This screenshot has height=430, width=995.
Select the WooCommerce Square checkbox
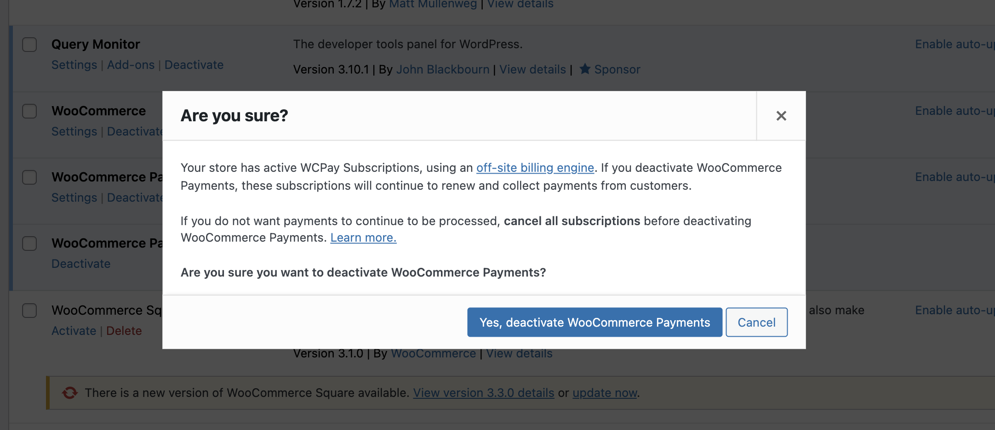point(30,311)
